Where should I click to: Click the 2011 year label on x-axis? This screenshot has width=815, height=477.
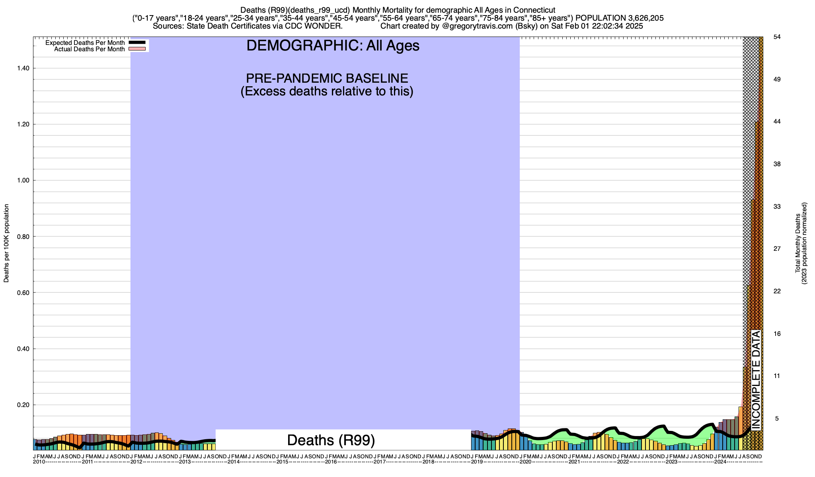[88, 462]
